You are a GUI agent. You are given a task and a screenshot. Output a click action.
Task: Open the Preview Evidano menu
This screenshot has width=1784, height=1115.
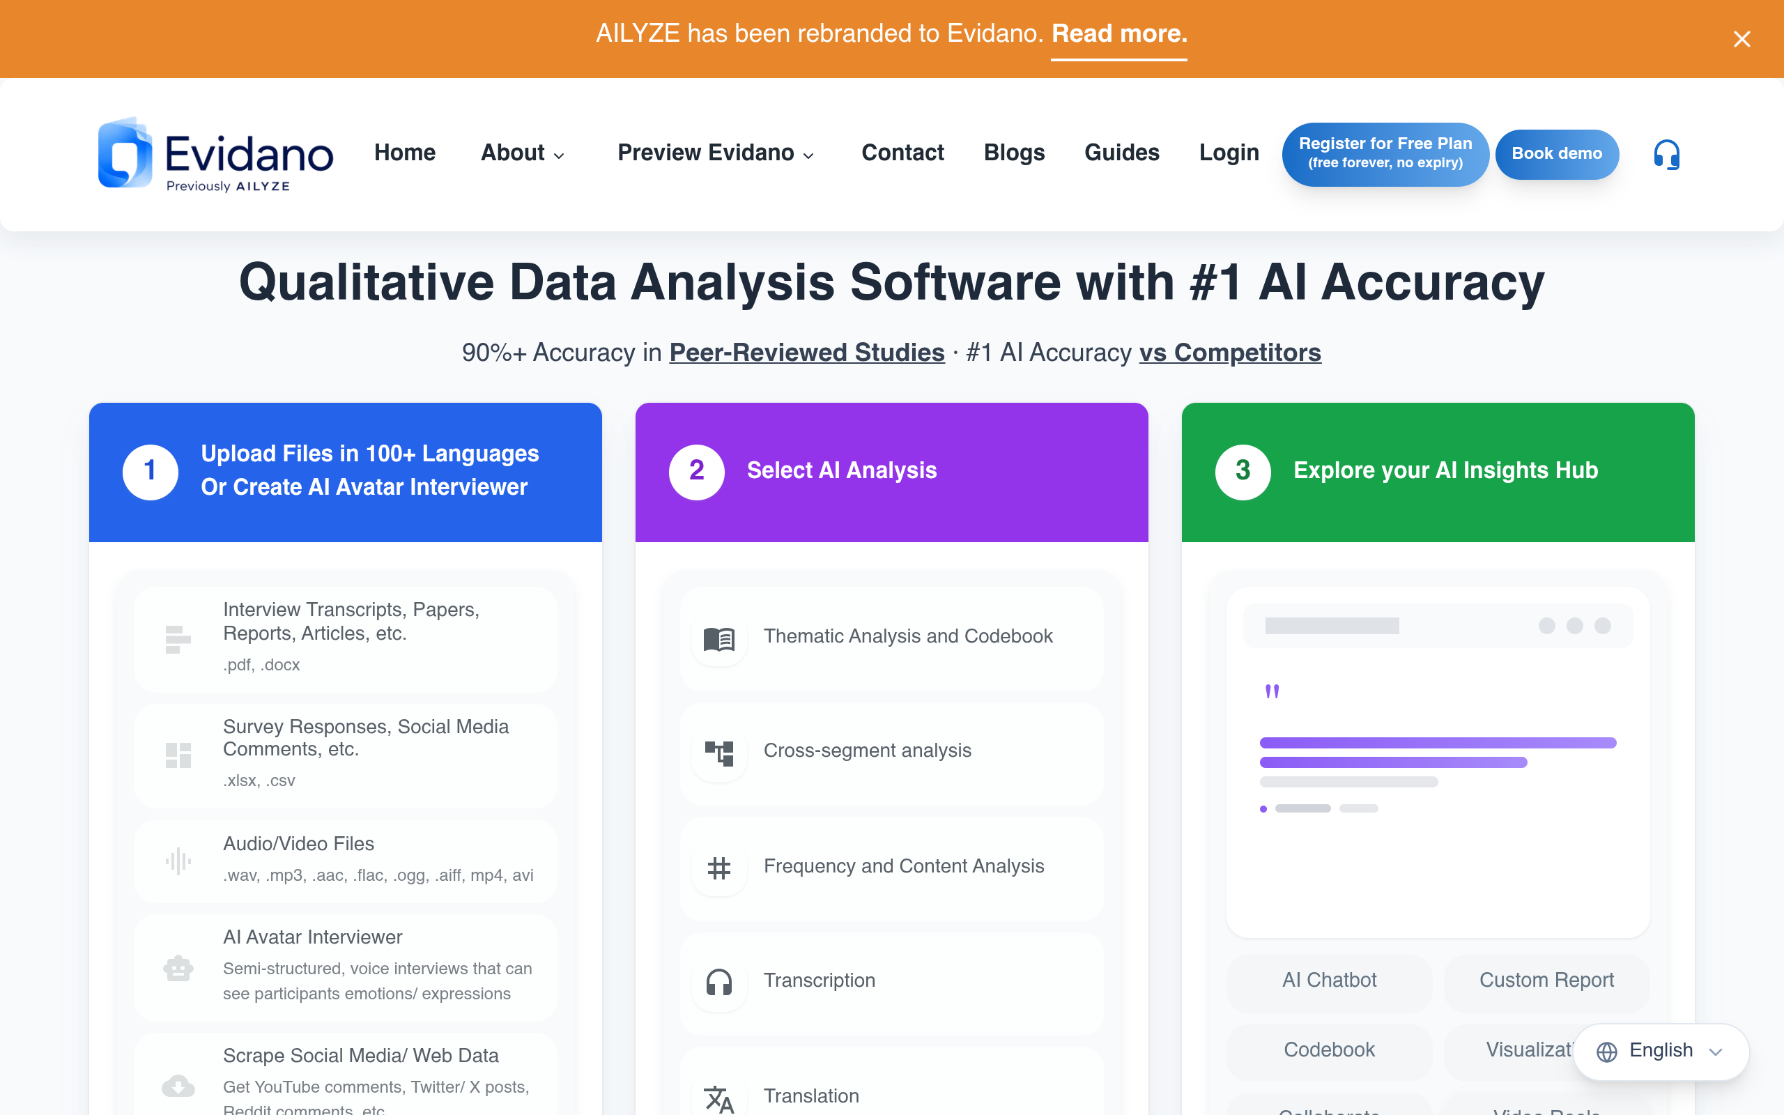[x=716, y=153]
